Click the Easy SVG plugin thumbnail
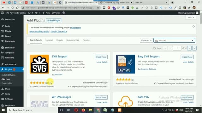 tap(126, 64)
